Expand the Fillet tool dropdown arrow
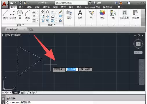Screen dimensions: 147x104 56,16
